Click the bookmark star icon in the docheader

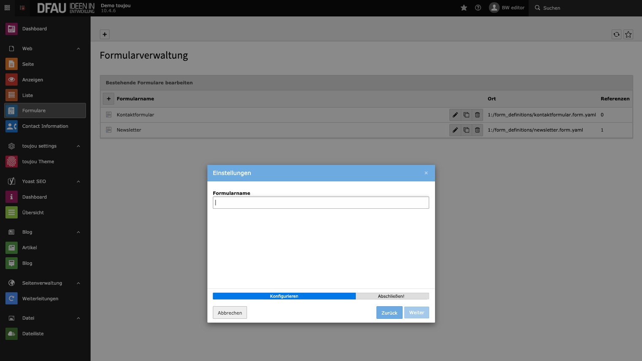[628, 35]
